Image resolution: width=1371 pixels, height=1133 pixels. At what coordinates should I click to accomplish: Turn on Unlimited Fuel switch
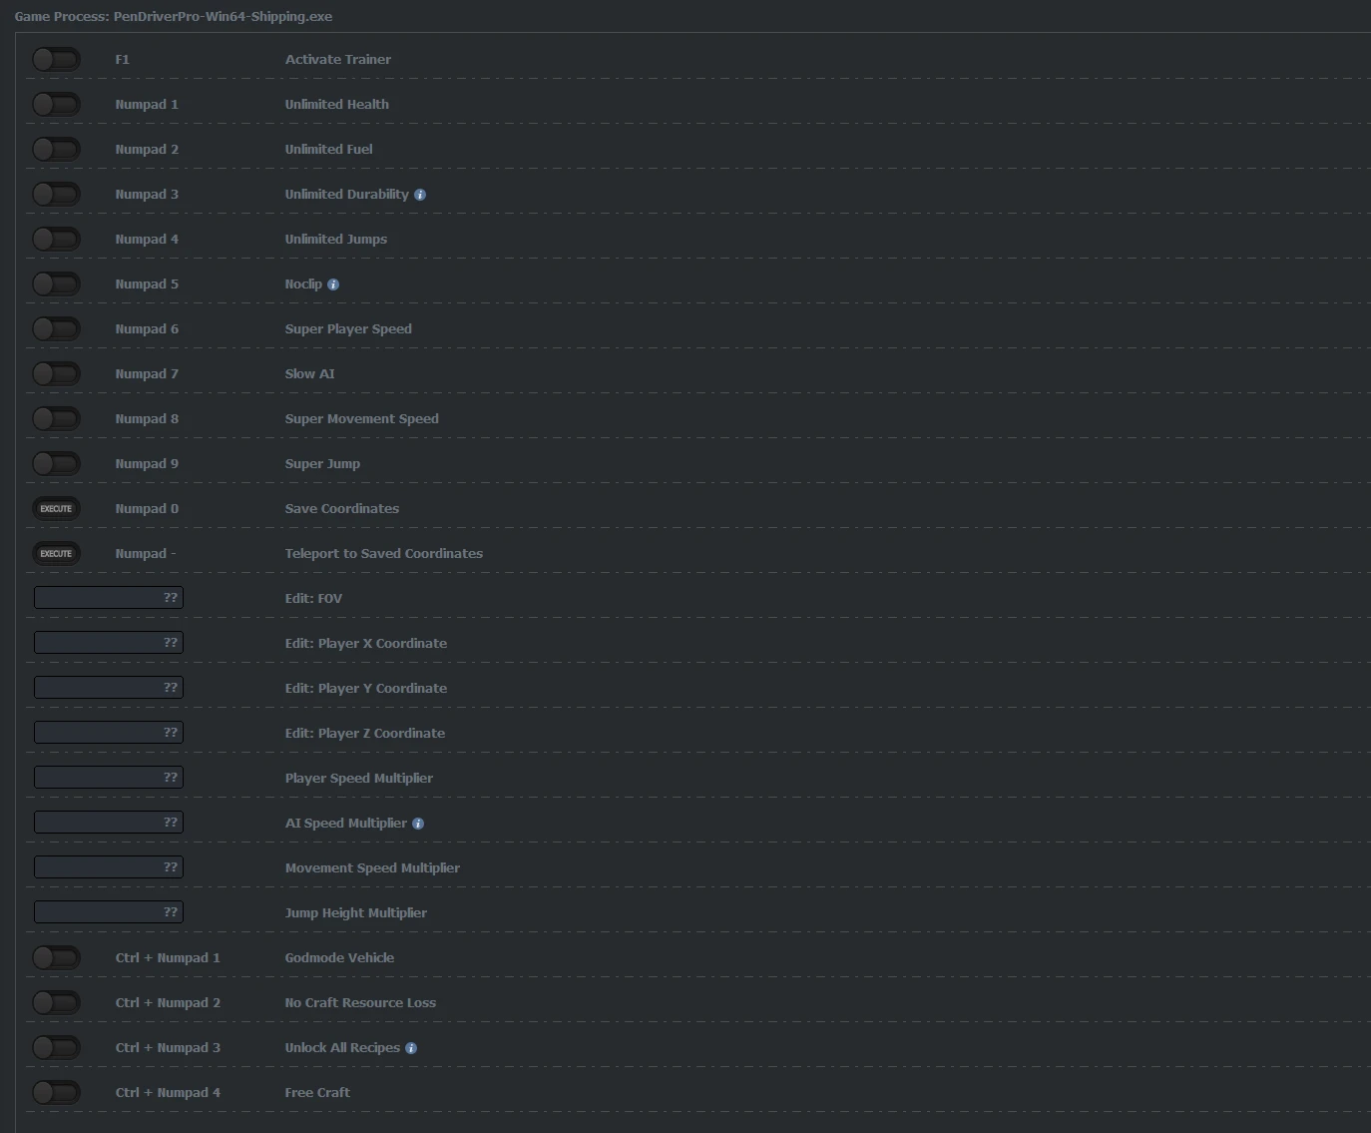pyautogui.click(x=56, y=150)
